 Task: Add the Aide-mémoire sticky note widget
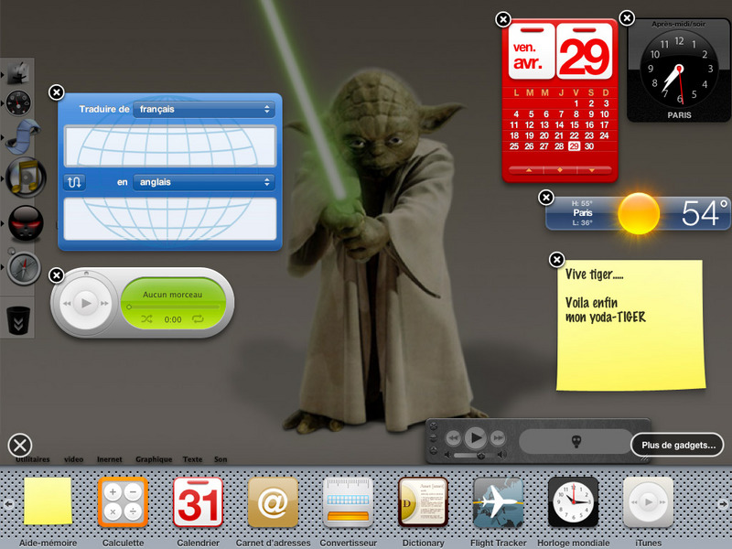click(48, 501)
